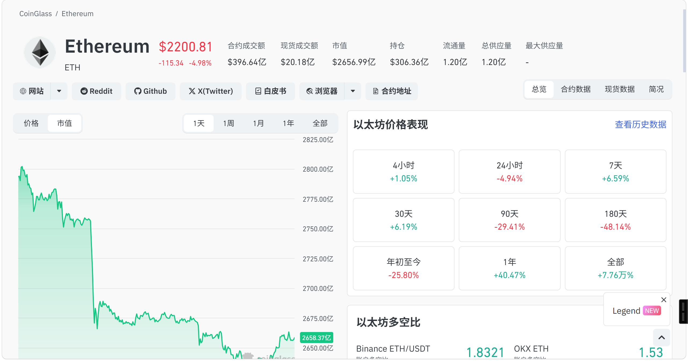Set chart range to 1年
The image size is (688, 361).
[x=288, y=123]
